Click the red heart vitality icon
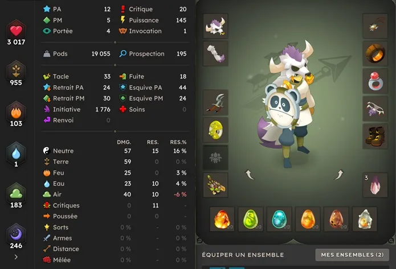Viewport: 396px width, 269px height. point(16,31)
